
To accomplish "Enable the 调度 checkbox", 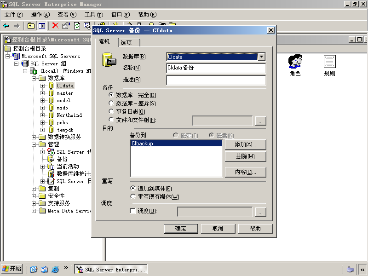I will (x=132, y=211).
